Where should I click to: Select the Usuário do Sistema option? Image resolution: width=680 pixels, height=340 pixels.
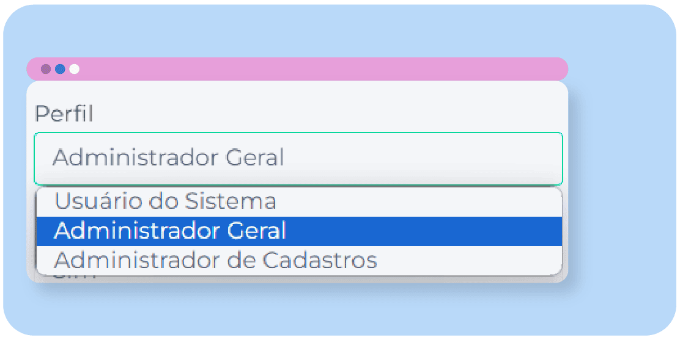[165, 201]
